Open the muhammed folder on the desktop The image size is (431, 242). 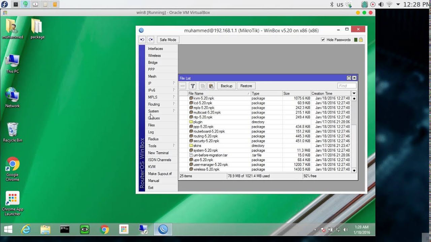pyautogui.click(x=12, y=29)
